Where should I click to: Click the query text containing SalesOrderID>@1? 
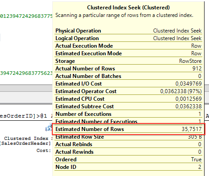click(26, 116)
